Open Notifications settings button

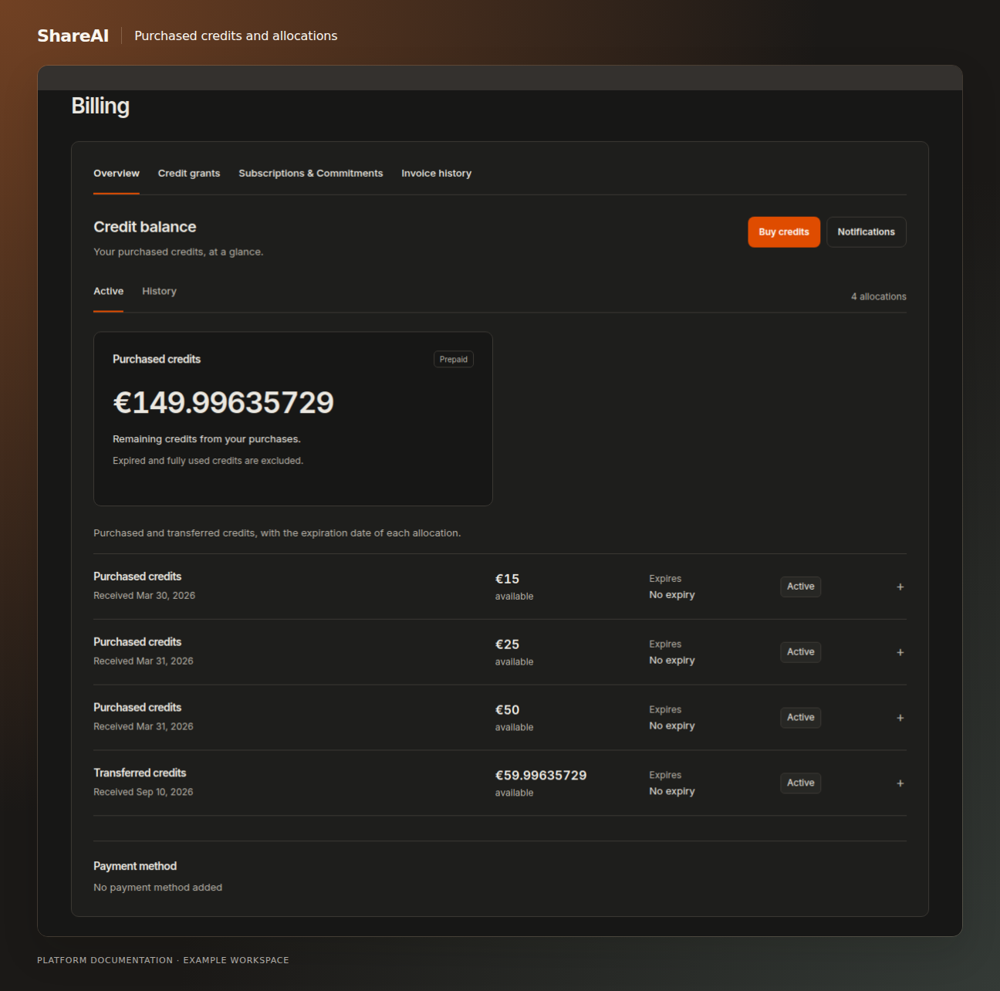pyautogui.click(x=866, y=232)
